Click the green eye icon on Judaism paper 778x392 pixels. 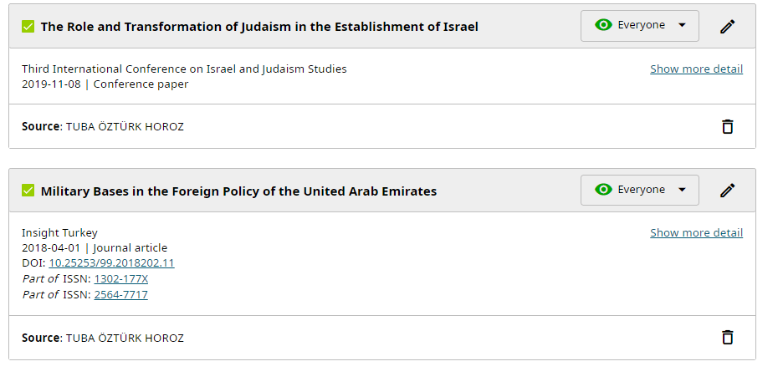[x=603, y=25]
